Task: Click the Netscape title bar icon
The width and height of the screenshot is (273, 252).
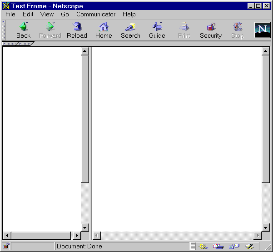Action: click(x=6, y=6)
